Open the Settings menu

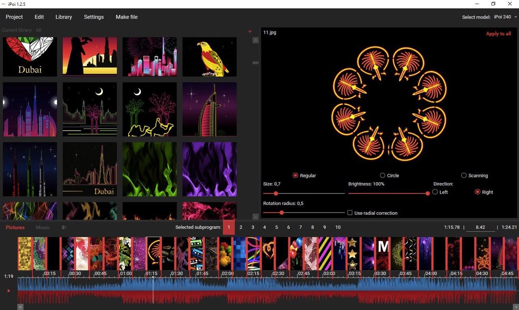click(x=94, y=17)
